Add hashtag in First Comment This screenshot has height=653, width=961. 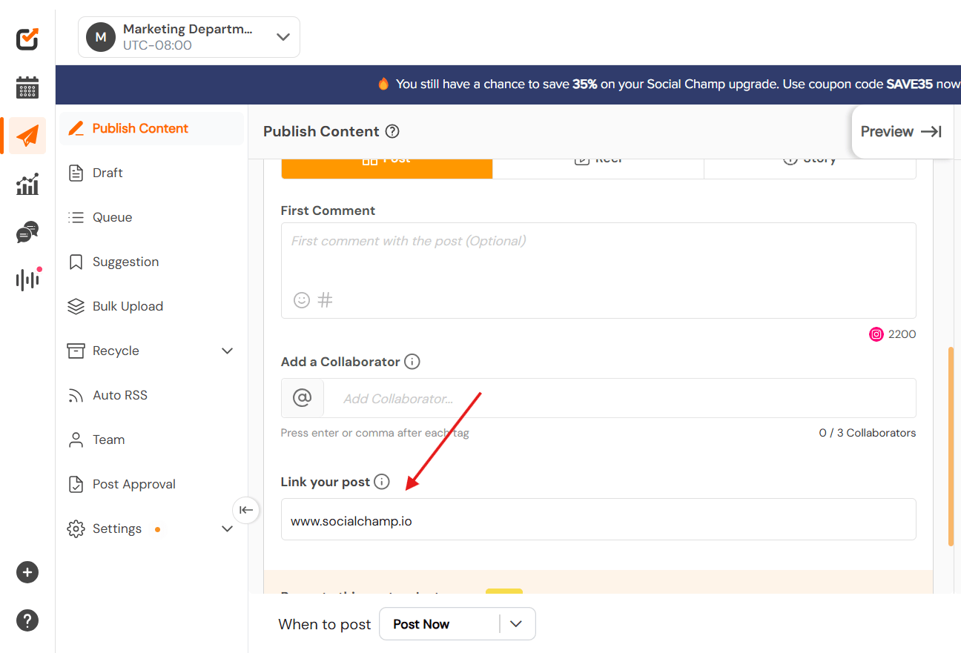pyautogui.click(x=325, y=300)
